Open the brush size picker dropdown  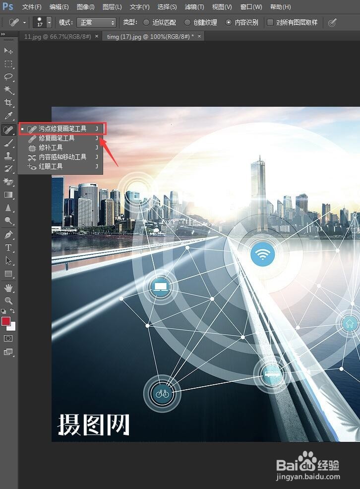point(49,22)
